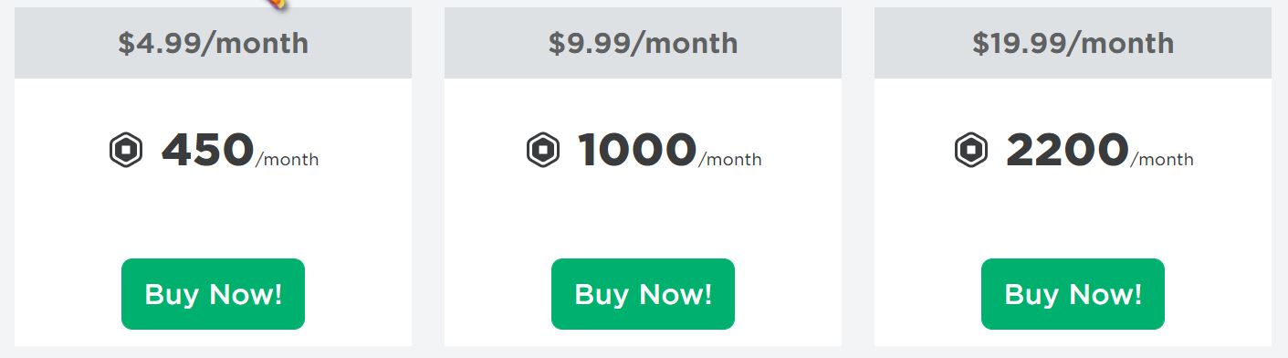The width and height of the screenshot is (1288, 358).
Task: Click the /month label after 2200
Action: [1162, 160]
